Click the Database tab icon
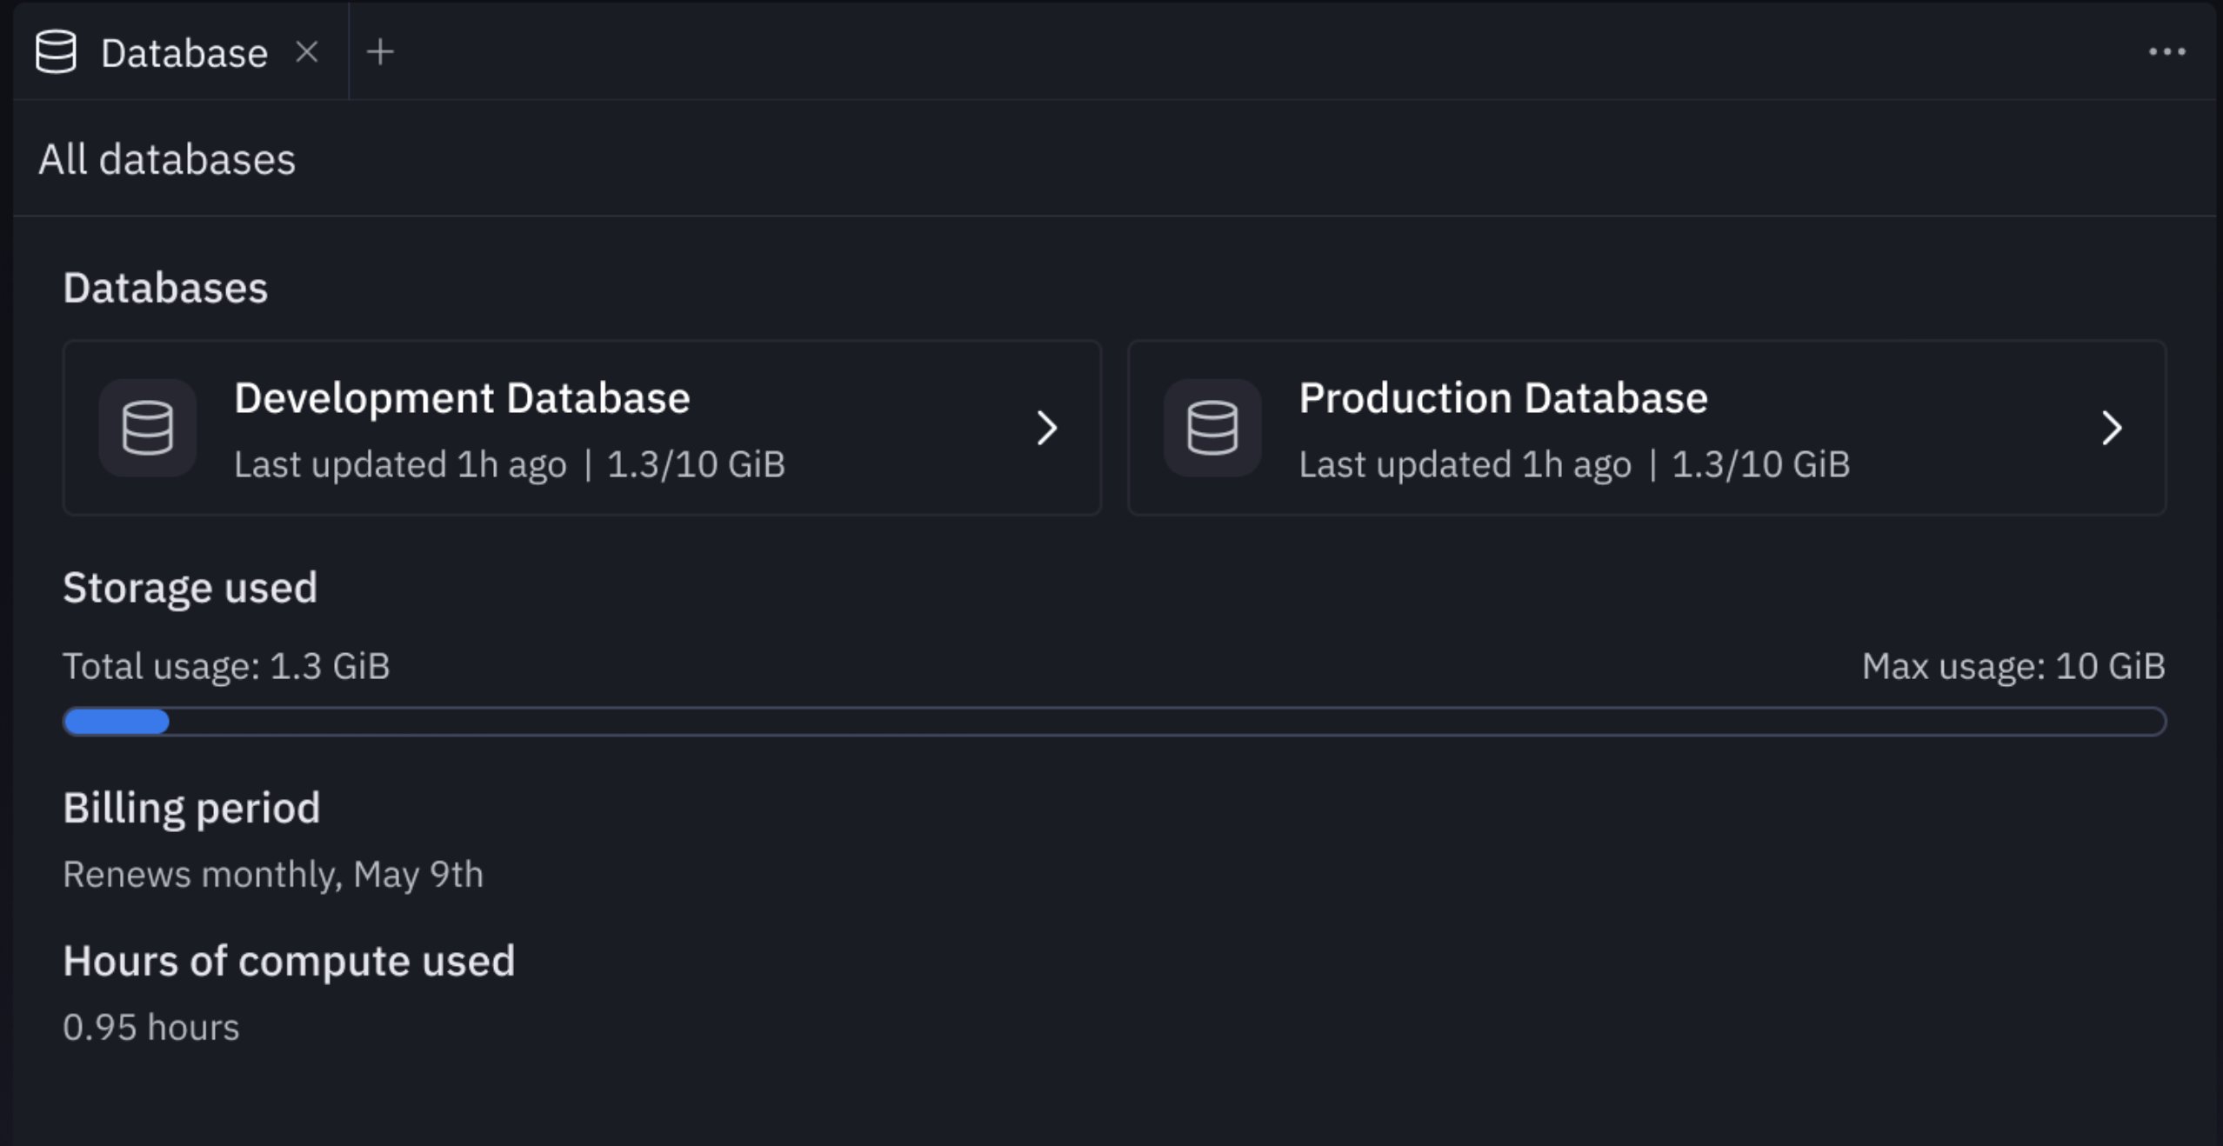Image resolution: width=2223 pixels, height=1146 pixels. pos(56,52)
